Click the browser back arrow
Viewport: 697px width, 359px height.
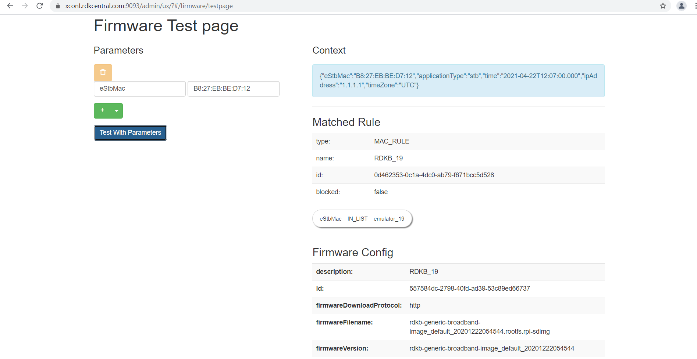pyautogui.click(x=10, y=6)
